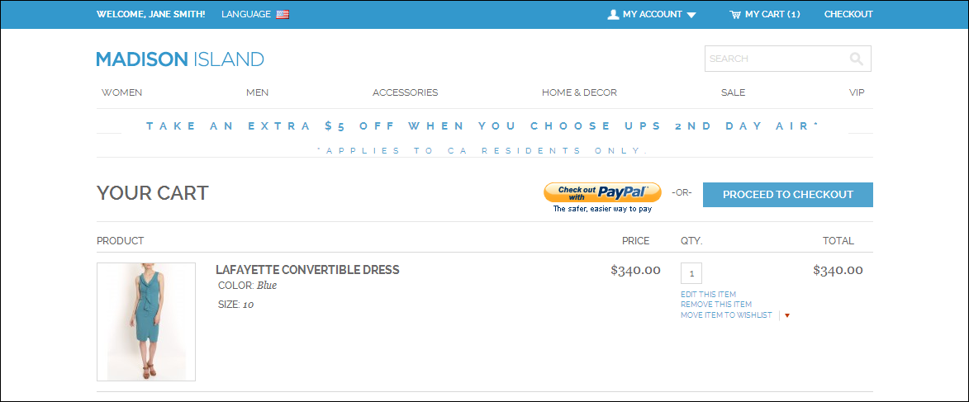The height and width of the screenshot is (402, 969).
Task: Expand the wishlist options red arrow
Action: 787,315
